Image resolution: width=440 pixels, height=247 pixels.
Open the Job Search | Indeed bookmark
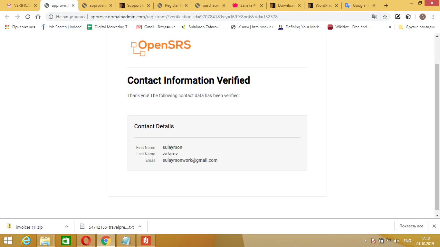click(x=61, y=27)
